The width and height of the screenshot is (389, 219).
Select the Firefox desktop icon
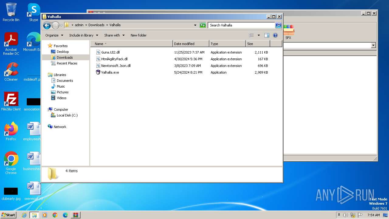point(11,131)
